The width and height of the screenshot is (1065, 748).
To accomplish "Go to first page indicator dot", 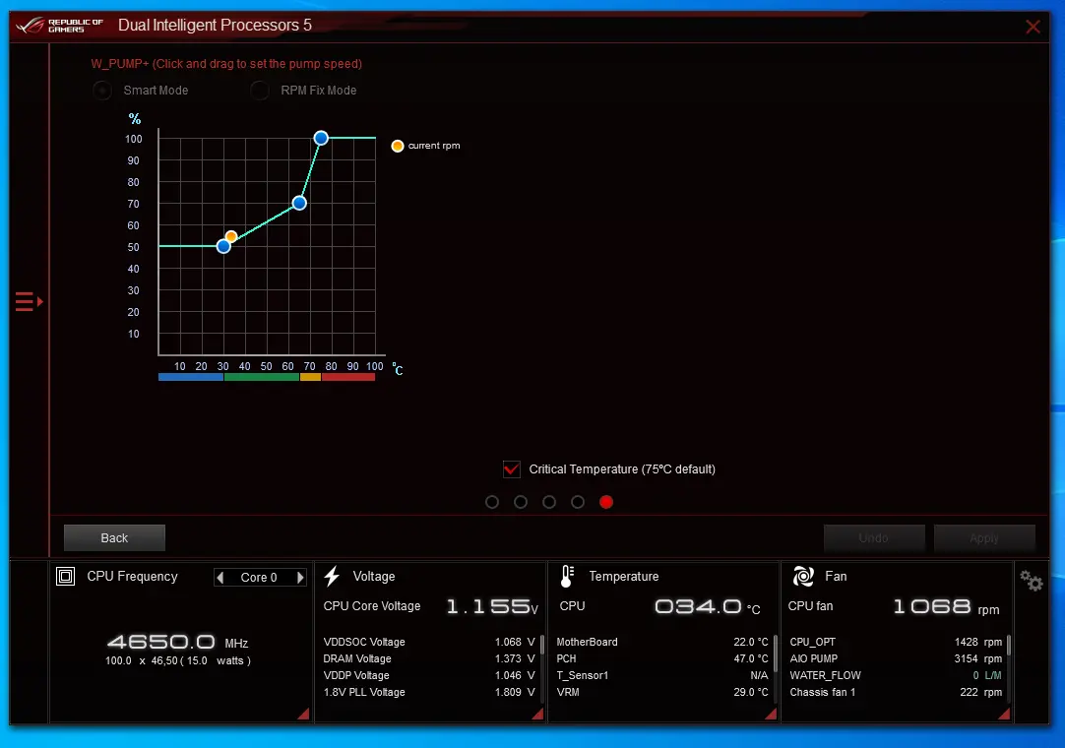I will [x=492, y=502].
